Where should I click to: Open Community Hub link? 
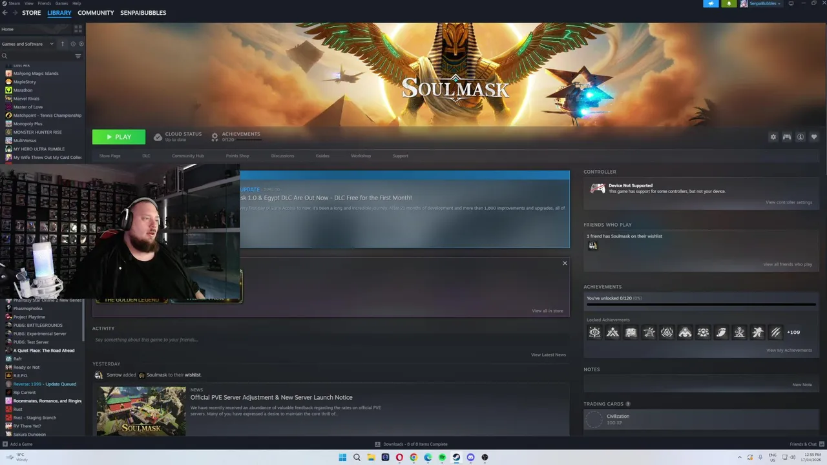pyautogui.click(x=188, y=156)
